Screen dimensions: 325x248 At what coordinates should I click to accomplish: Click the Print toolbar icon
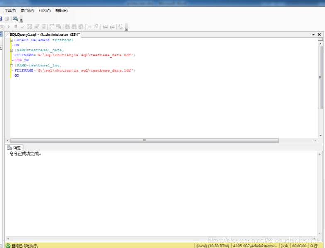[7, 19]
